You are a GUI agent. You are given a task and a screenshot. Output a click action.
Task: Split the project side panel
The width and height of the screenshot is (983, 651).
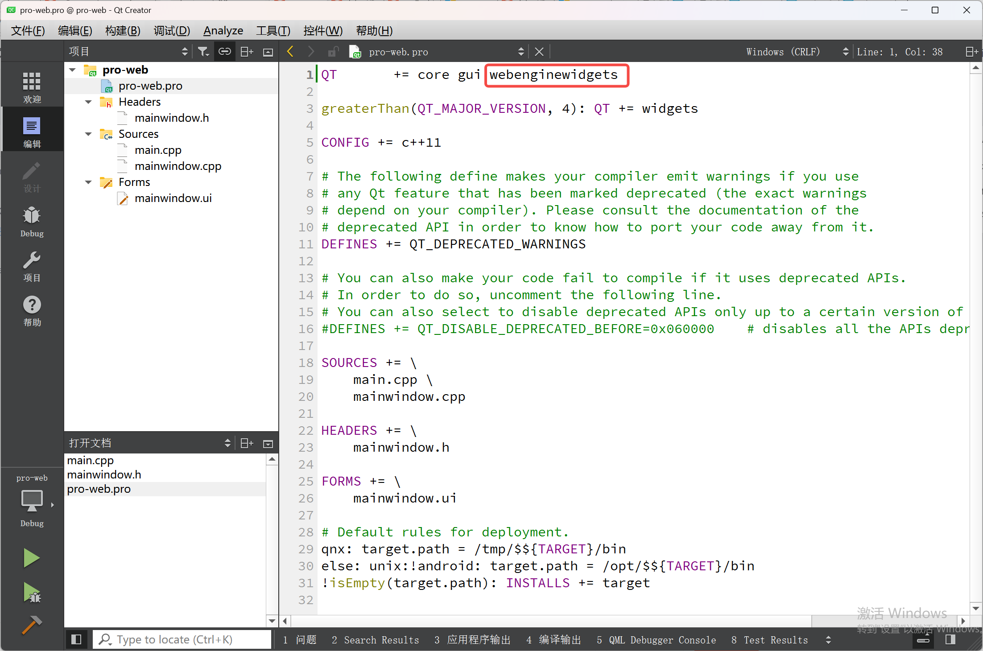click(247, 52)
